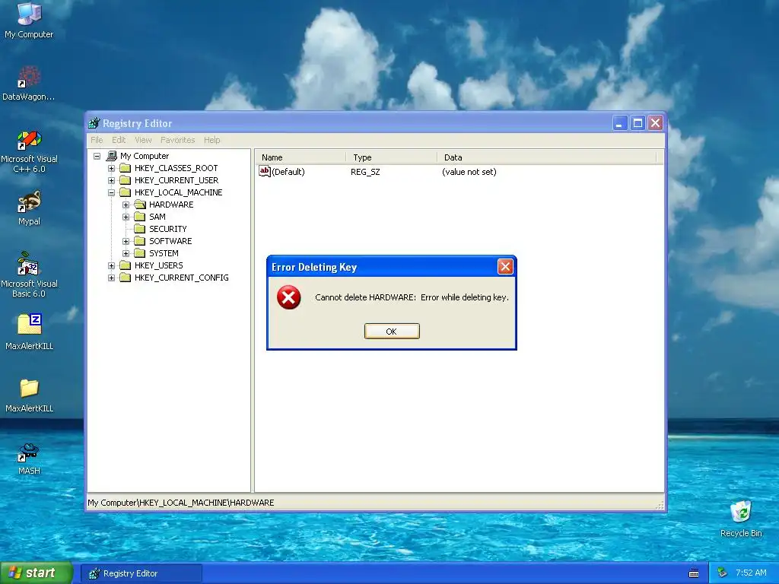Click the REG_SZ type cell

click(x=365, y=172)
